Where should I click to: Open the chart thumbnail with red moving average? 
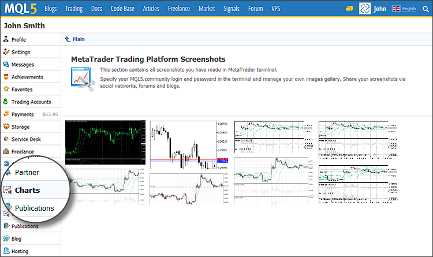click(x=189, y=189)
